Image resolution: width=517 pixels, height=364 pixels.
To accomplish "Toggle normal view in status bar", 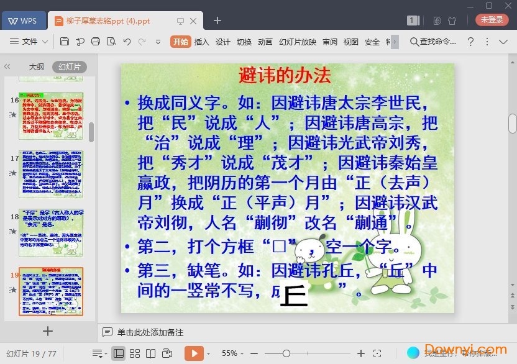I will [x=118, y=353].
